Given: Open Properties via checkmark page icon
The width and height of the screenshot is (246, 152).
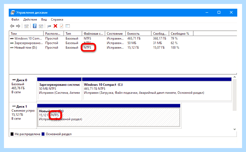Looking at the screenshot, I should 61,26.
